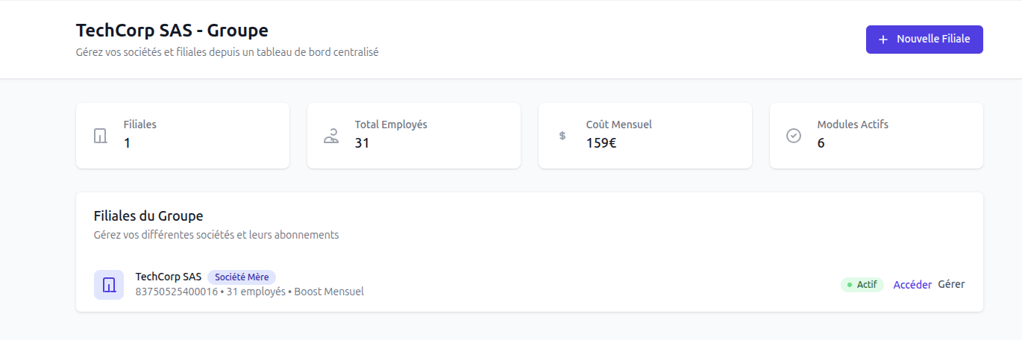Follow the Accéder link for TechCorp SAS
This screenshot has width=1022, height=340.
[912, 284]
